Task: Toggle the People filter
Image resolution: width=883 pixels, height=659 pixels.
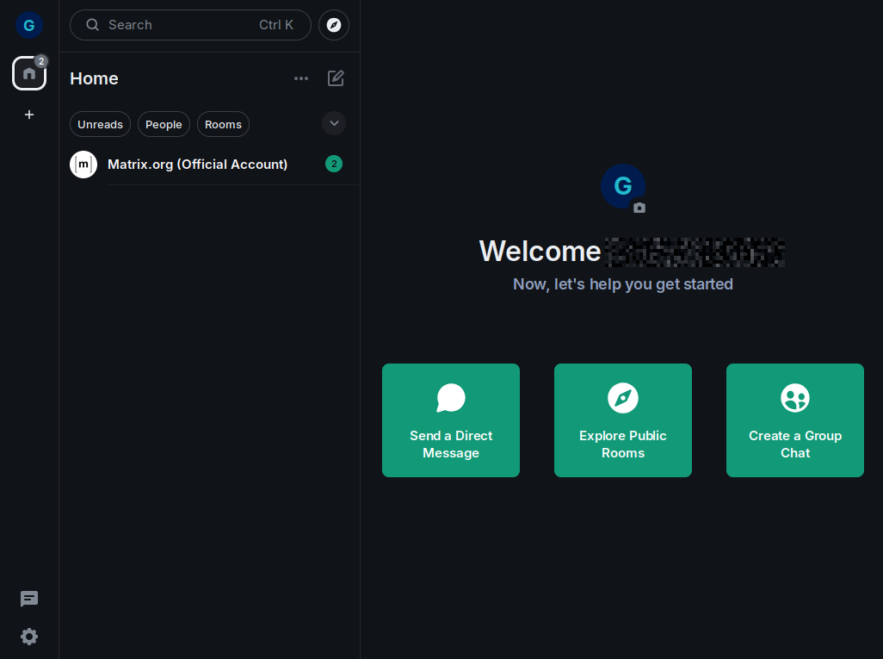Action: click(164, 124)
